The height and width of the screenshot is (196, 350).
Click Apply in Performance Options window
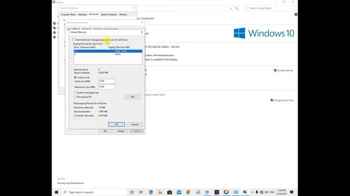137,131
